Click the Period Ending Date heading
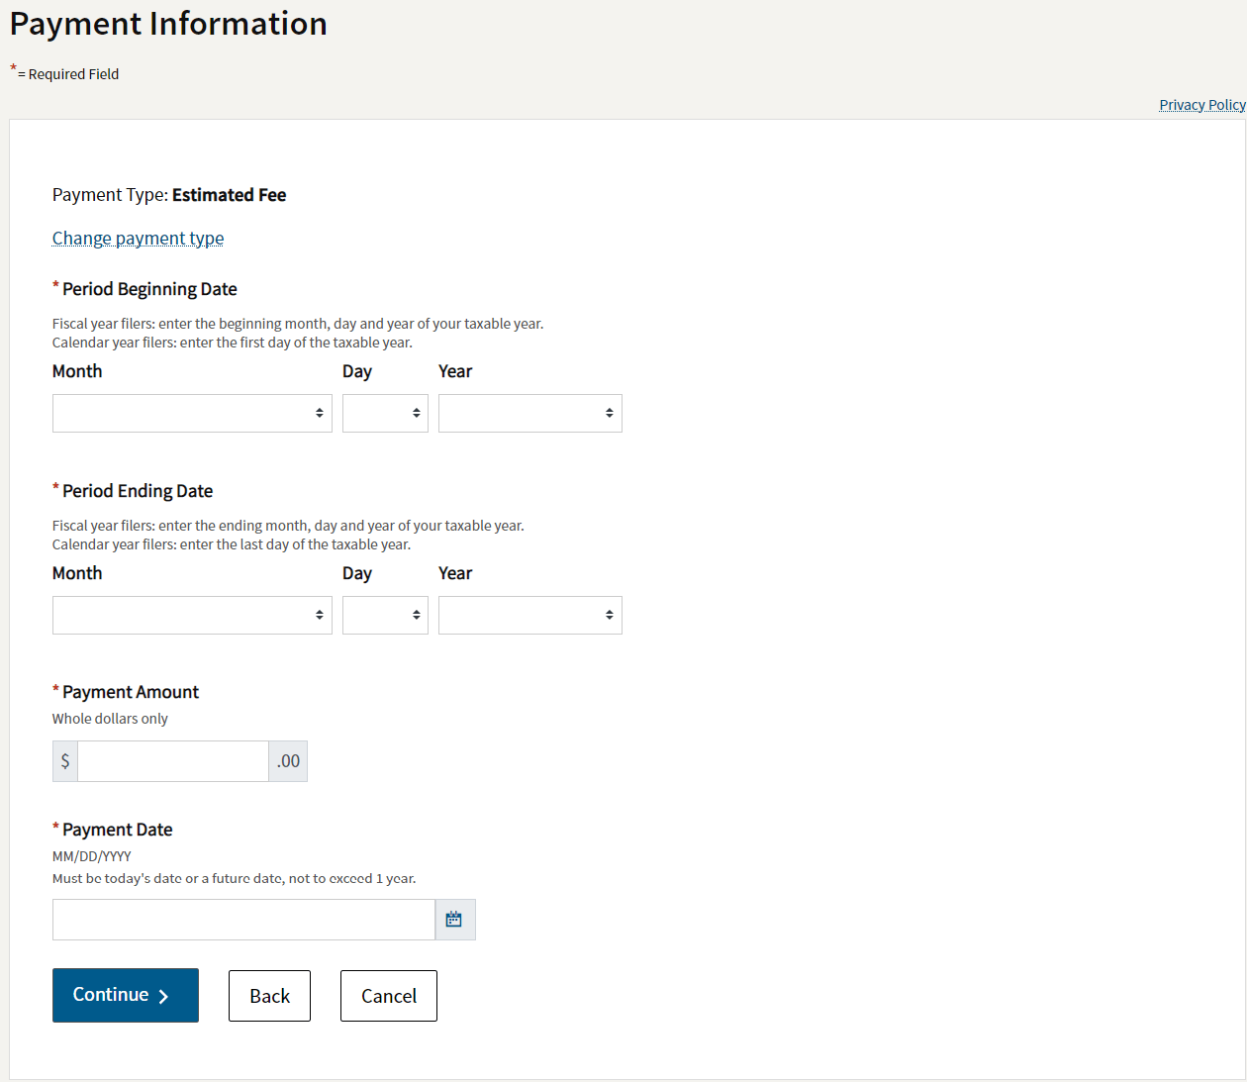1247x1082 pixels. pyautogui.click(x=138, y=491)
